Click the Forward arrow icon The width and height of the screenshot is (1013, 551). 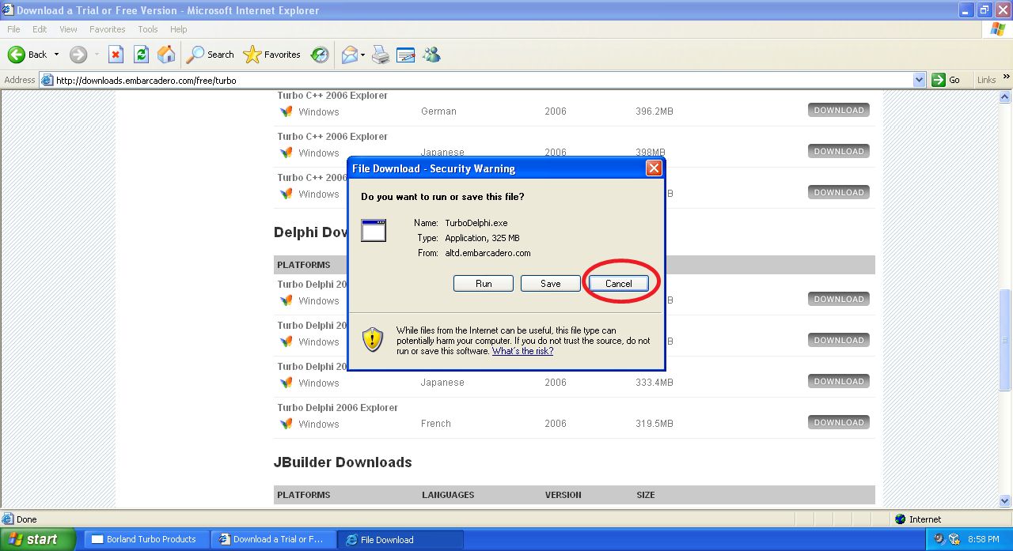[x=78, y=55]
